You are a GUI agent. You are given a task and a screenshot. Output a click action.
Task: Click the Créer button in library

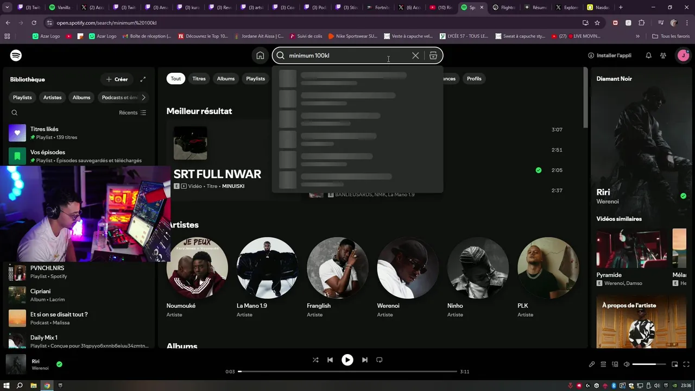point(117,79)
